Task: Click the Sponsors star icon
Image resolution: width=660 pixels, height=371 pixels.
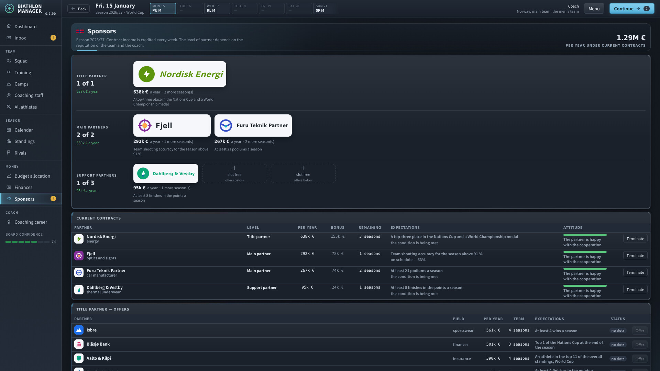Action: 9,199
